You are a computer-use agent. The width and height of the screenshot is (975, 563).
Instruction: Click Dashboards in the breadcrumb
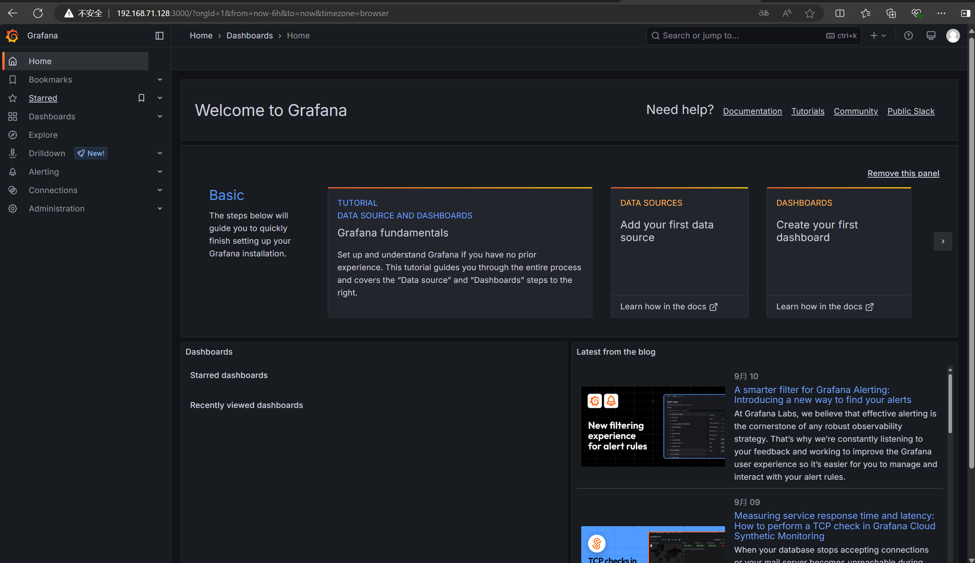tap(250, 36)
